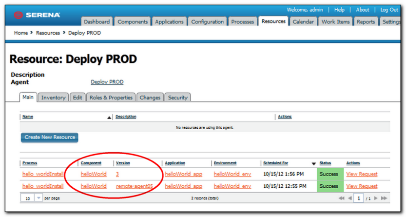Viewport: 406px width, 217px height.
Task: Open the Settings tab
Action: [x=390, y=22]
